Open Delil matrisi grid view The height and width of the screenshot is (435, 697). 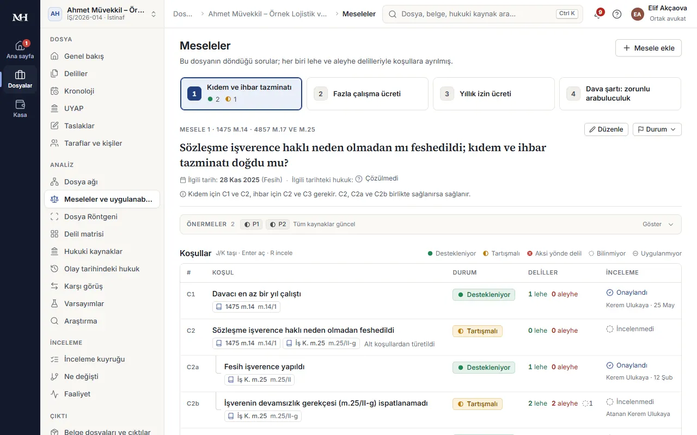[x=102, y=234]
